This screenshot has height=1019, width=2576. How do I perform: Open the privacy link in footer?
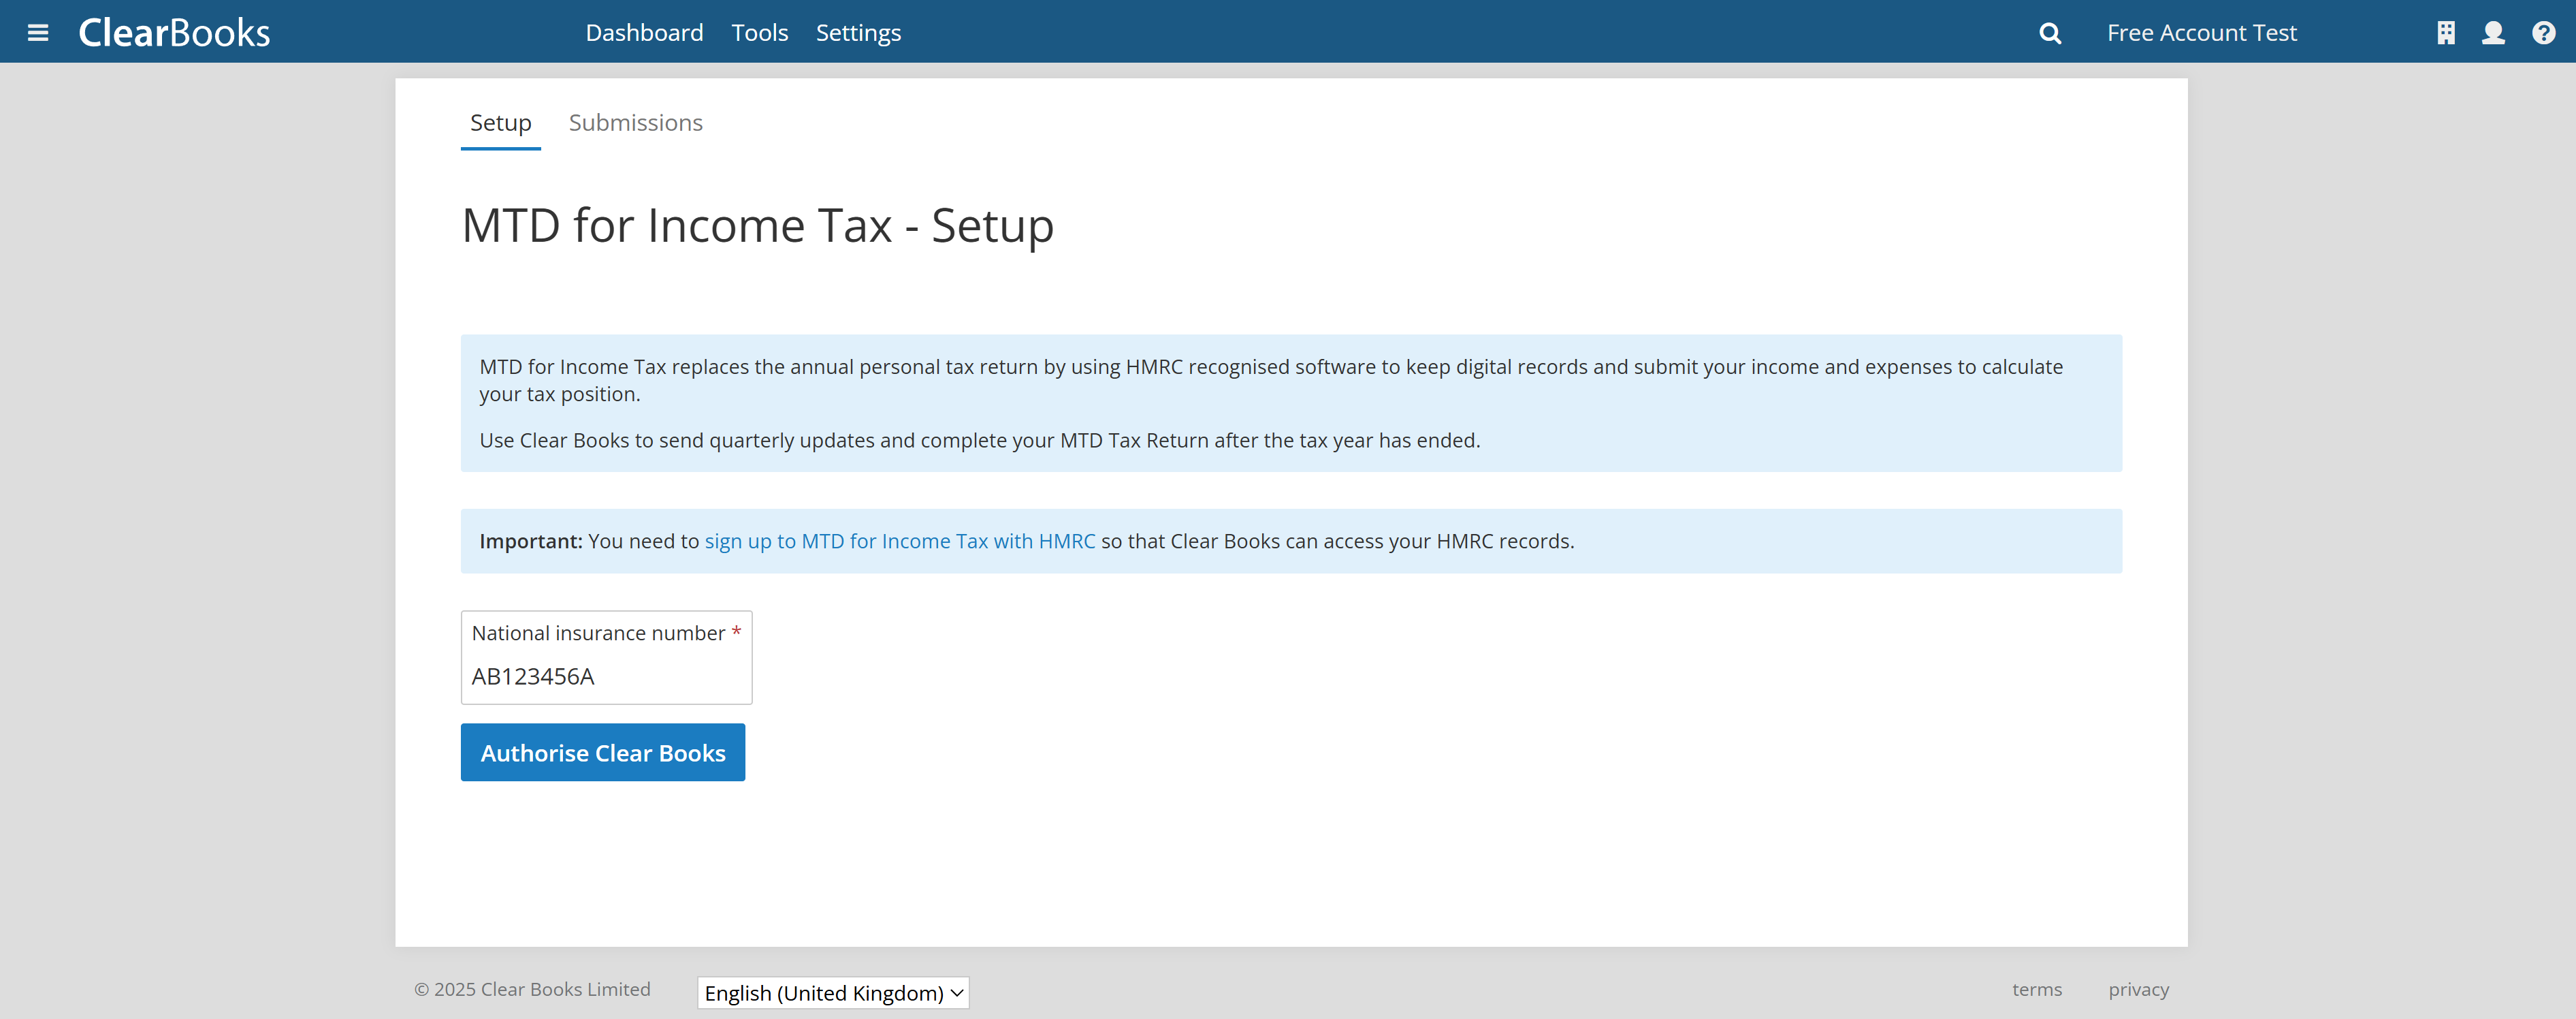coord(2138,989)
